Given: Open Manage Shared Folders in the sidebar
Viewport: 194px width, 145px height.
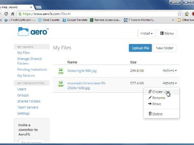Looking at the screenshot, I should pyautogui.click(x=30, y=61).
